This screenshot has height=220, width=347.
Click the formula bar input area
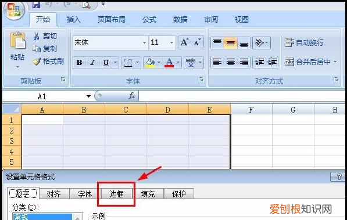pos(242,96)
